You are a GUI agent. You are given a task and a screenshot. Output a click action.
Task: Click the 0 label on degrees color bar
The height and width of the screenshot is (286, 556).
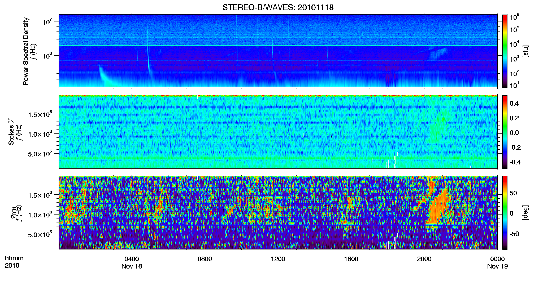(511, 213)
